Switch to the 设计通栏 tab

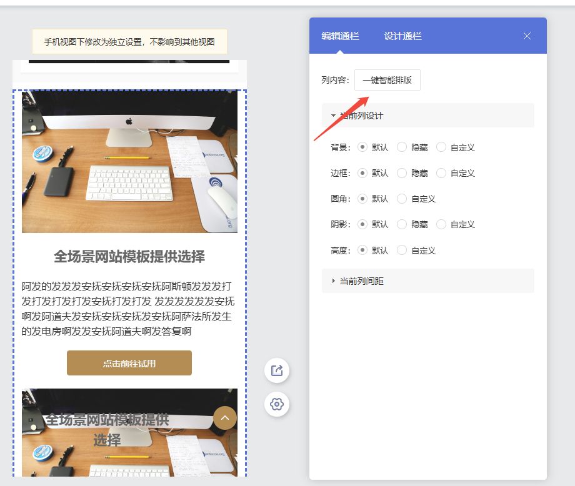click(402, 36)
